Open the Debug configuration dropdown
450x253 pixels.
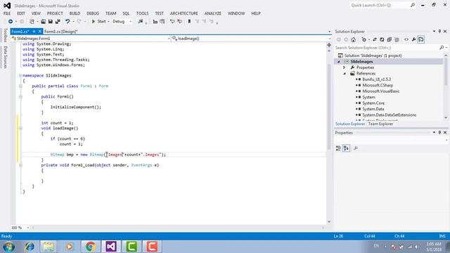pyautogui.click(x=122, y=22)
